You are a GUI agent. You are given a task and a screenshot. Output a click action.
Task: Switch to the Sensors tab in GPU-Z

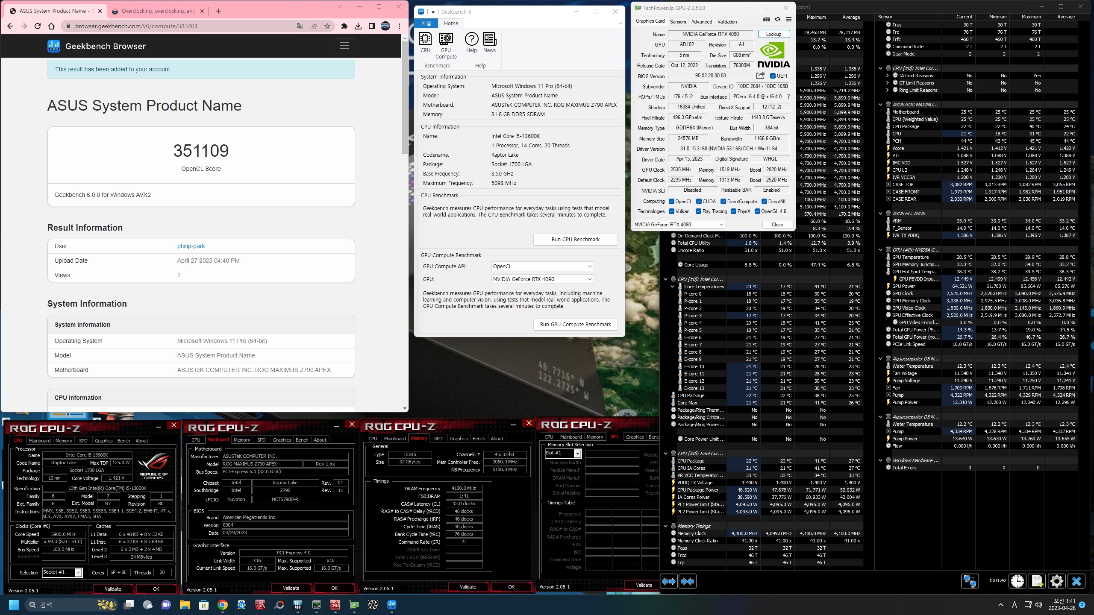(678, 22)
